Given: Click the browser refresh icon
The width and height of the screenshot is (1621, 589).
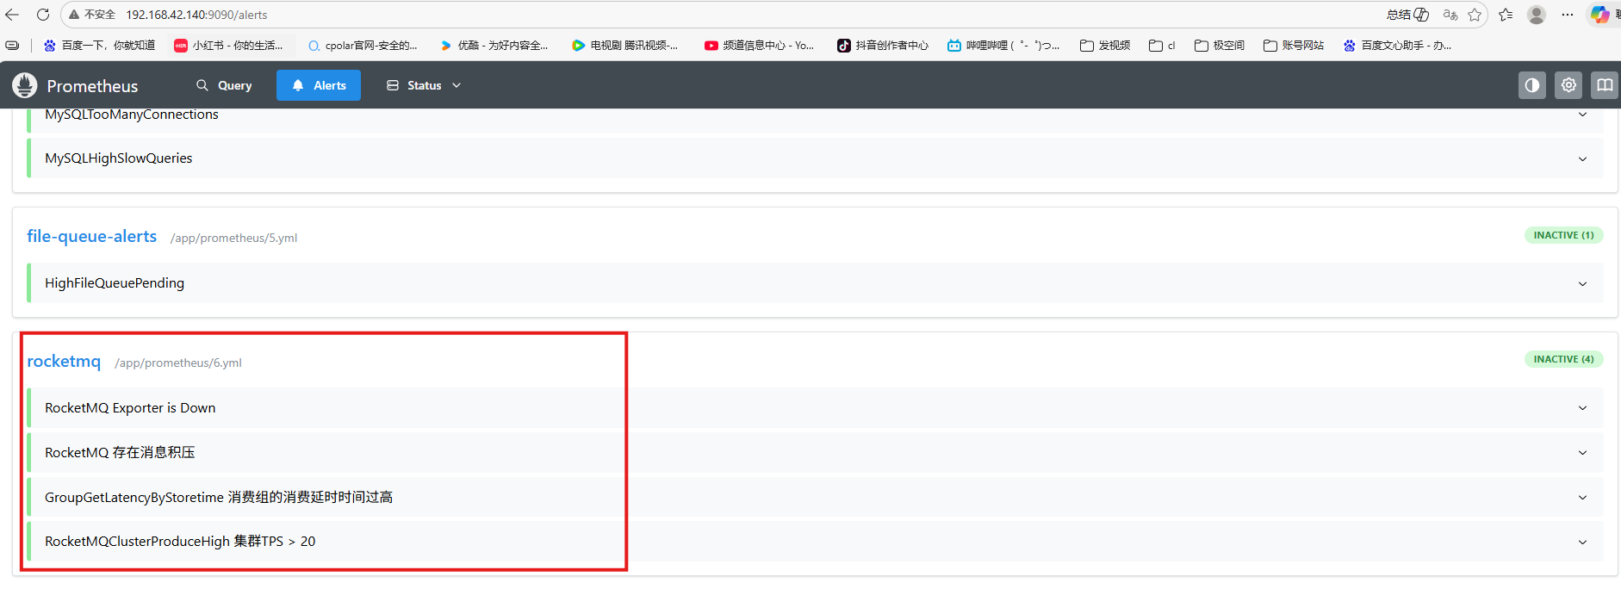Looking at the screenshot, I should 42,15.
